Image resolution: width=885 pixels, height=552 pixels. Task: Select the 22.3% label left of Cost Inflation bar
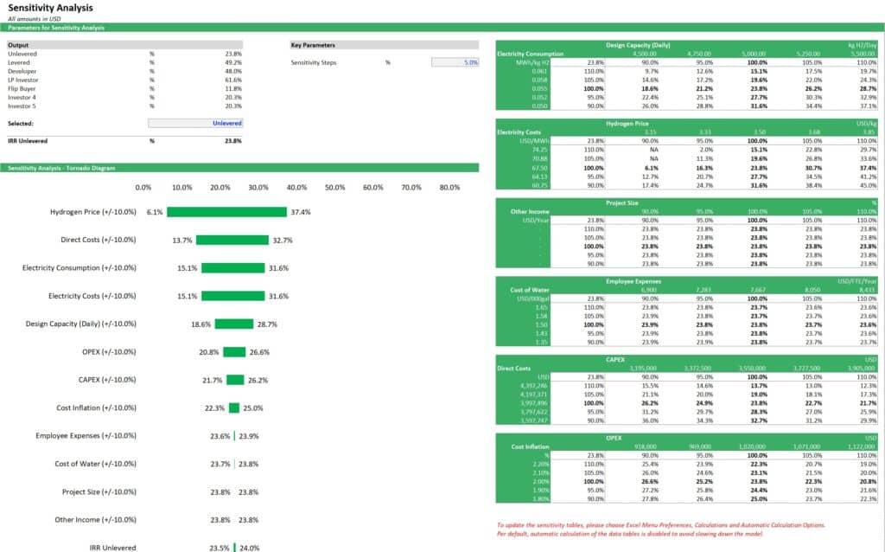(x=214, y=408)
